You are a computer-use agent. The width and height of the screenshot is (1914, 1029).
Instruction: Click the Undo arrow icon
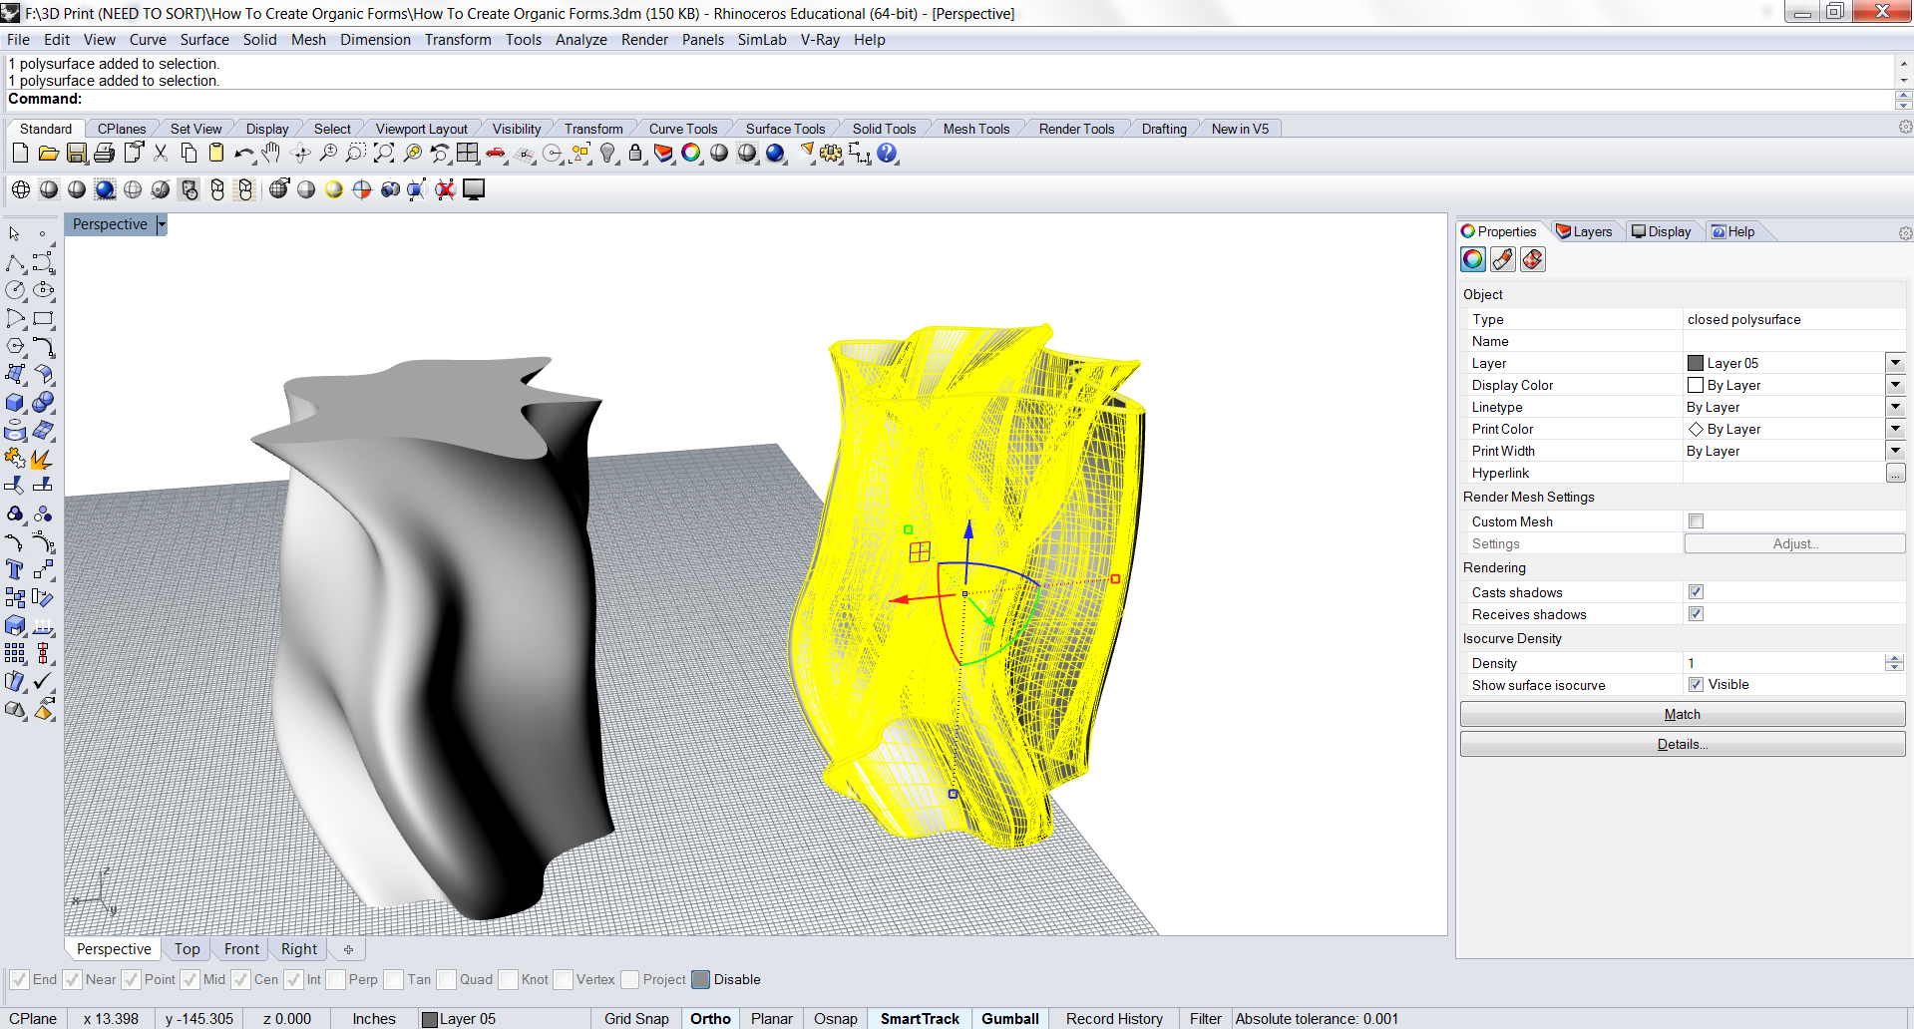[244, 154]
